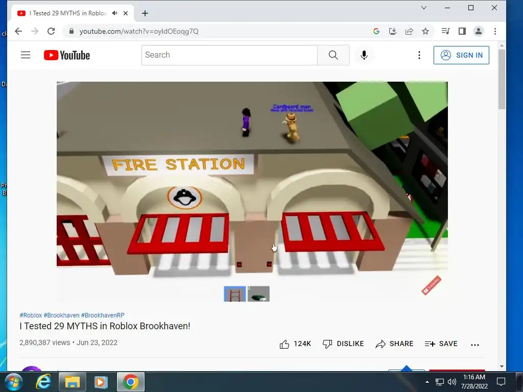Open the YouTube hamburger guide menu
The image size is (523, 392).
click(x=26, y=55)
